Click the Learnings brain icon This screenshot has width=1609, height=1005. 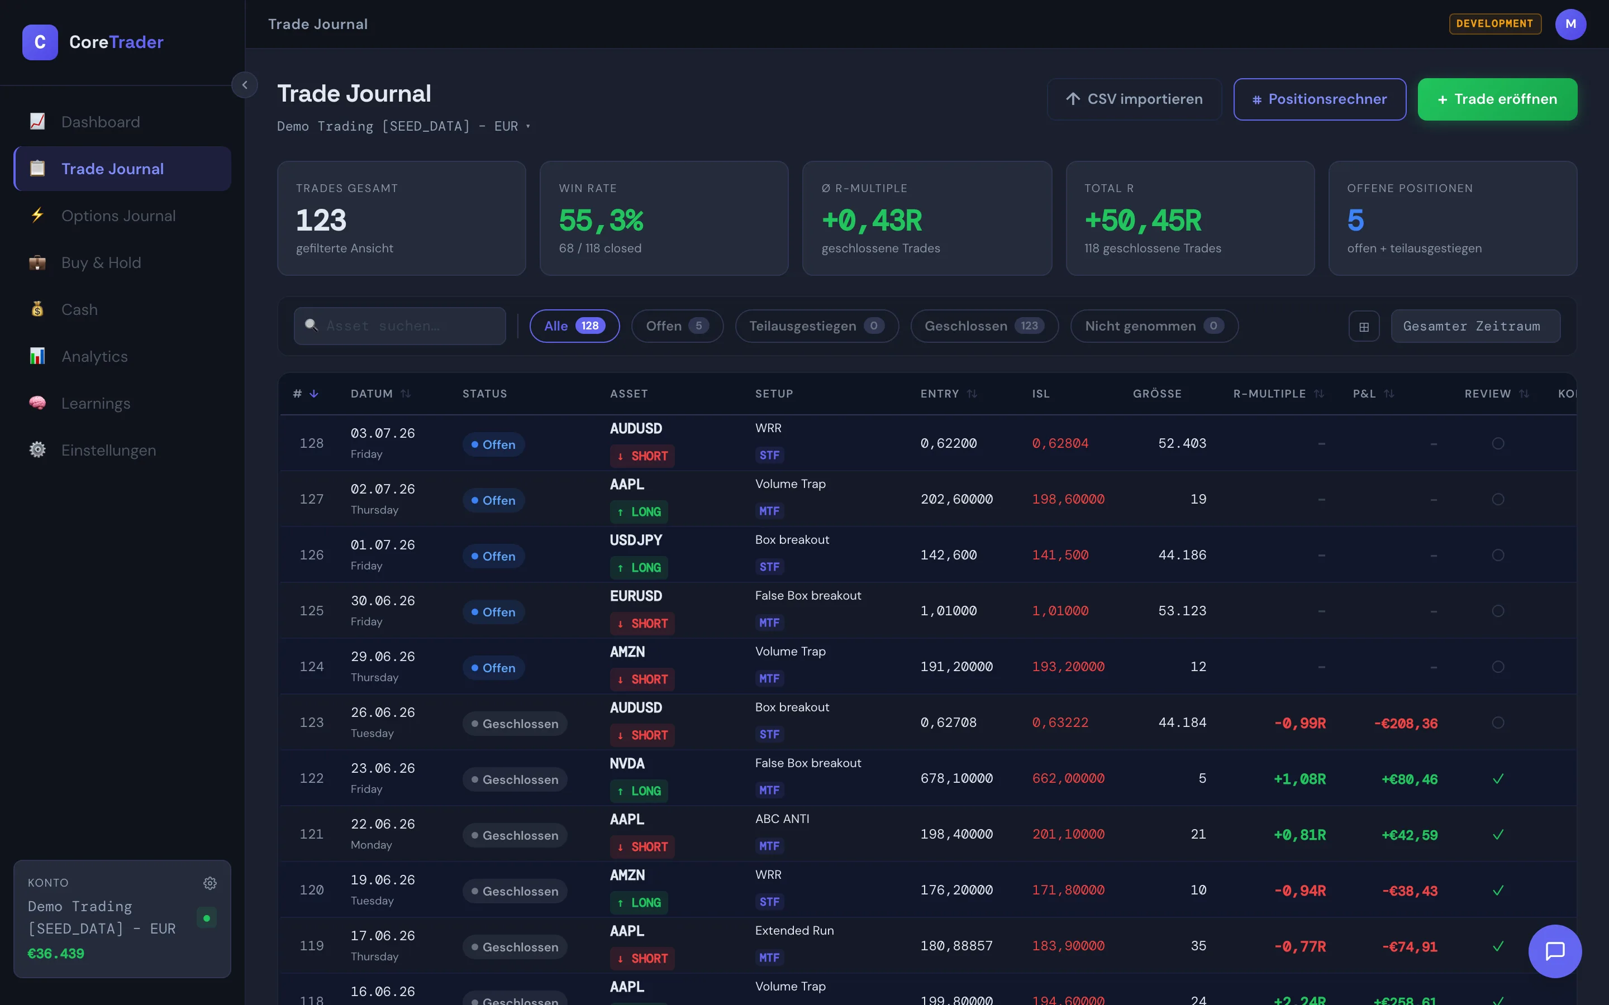coord(37,403)
